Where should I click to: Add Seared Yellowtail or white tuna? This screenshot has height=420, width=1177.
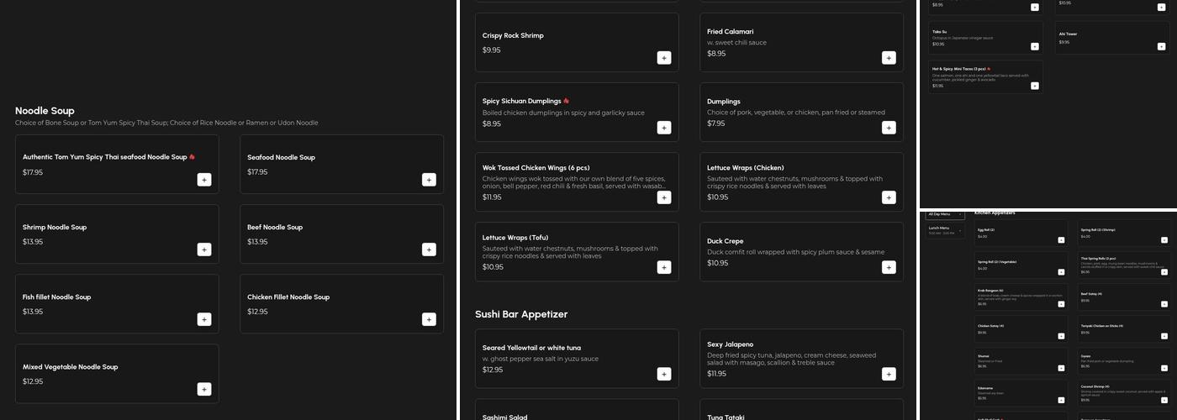click(664, 373)
